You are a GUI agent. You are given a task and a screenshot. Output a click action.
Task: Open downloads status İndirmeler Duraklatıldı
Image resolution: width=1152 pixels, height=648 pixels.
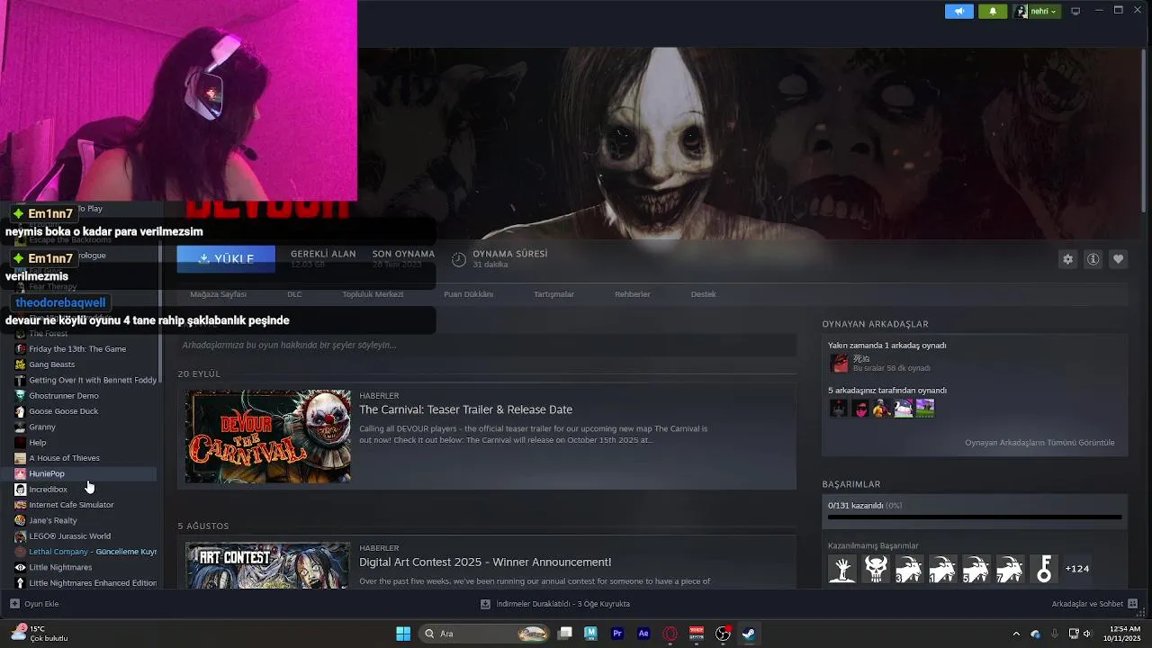point(555,604)
